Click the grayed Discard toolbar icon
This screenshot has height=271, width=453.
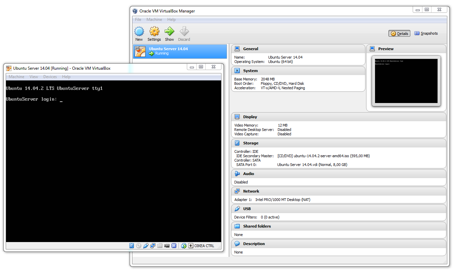point(184,32)
